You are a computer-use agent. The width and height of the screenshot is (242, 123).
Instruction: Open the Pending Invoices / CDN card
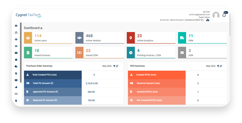[151, 52]
